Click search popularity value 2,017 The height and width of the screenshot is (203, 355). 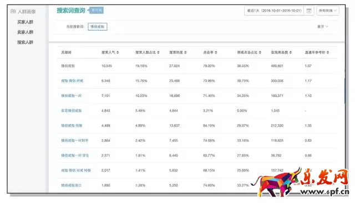[x=106, y=170]
